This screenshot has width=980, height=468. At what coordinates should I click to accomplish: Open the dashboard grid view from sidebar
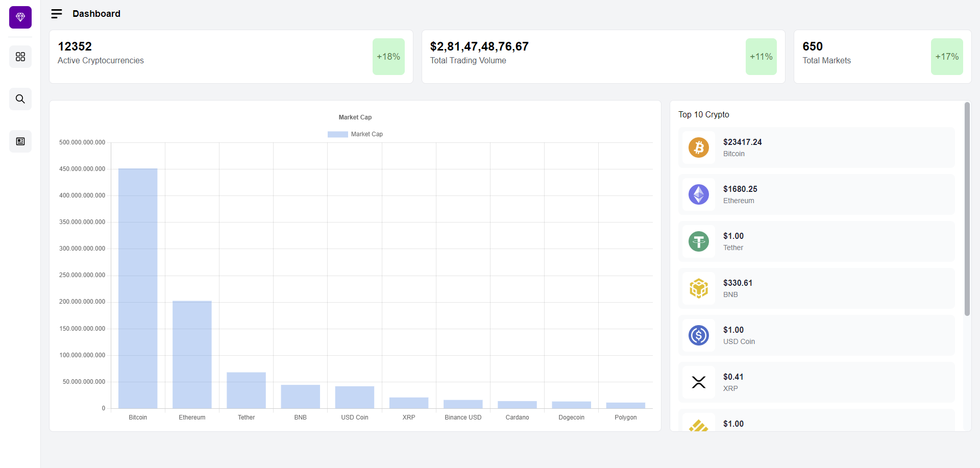pyautogui.click(x=20, y=56)
